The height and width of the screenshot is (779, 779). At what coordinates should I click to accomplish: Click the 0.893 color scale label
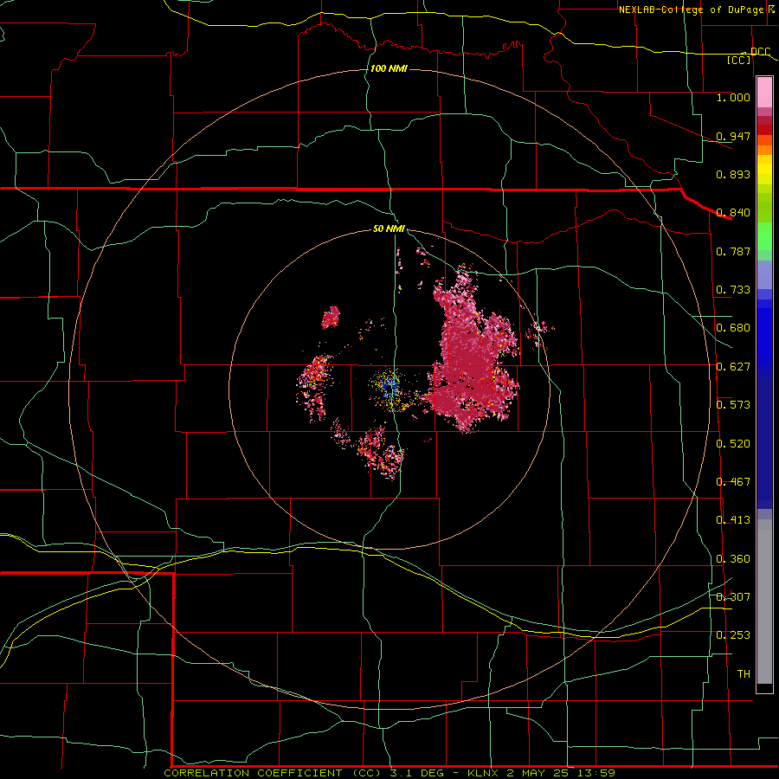733,174
